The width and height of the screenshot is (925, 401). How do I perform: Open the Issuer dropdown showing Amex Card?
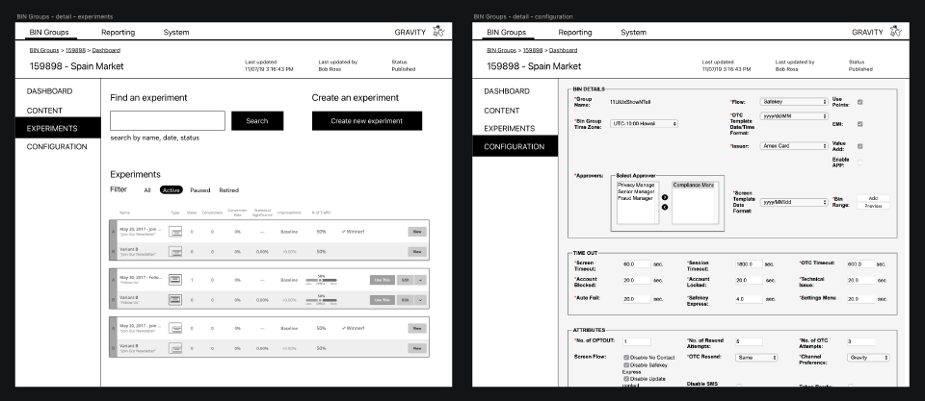click(x=794, y=146)
